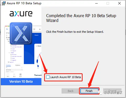This screenshot has height=98, width=126.
Task: Click the Back button
Action: pyautogui.click(x=70, y=91)
